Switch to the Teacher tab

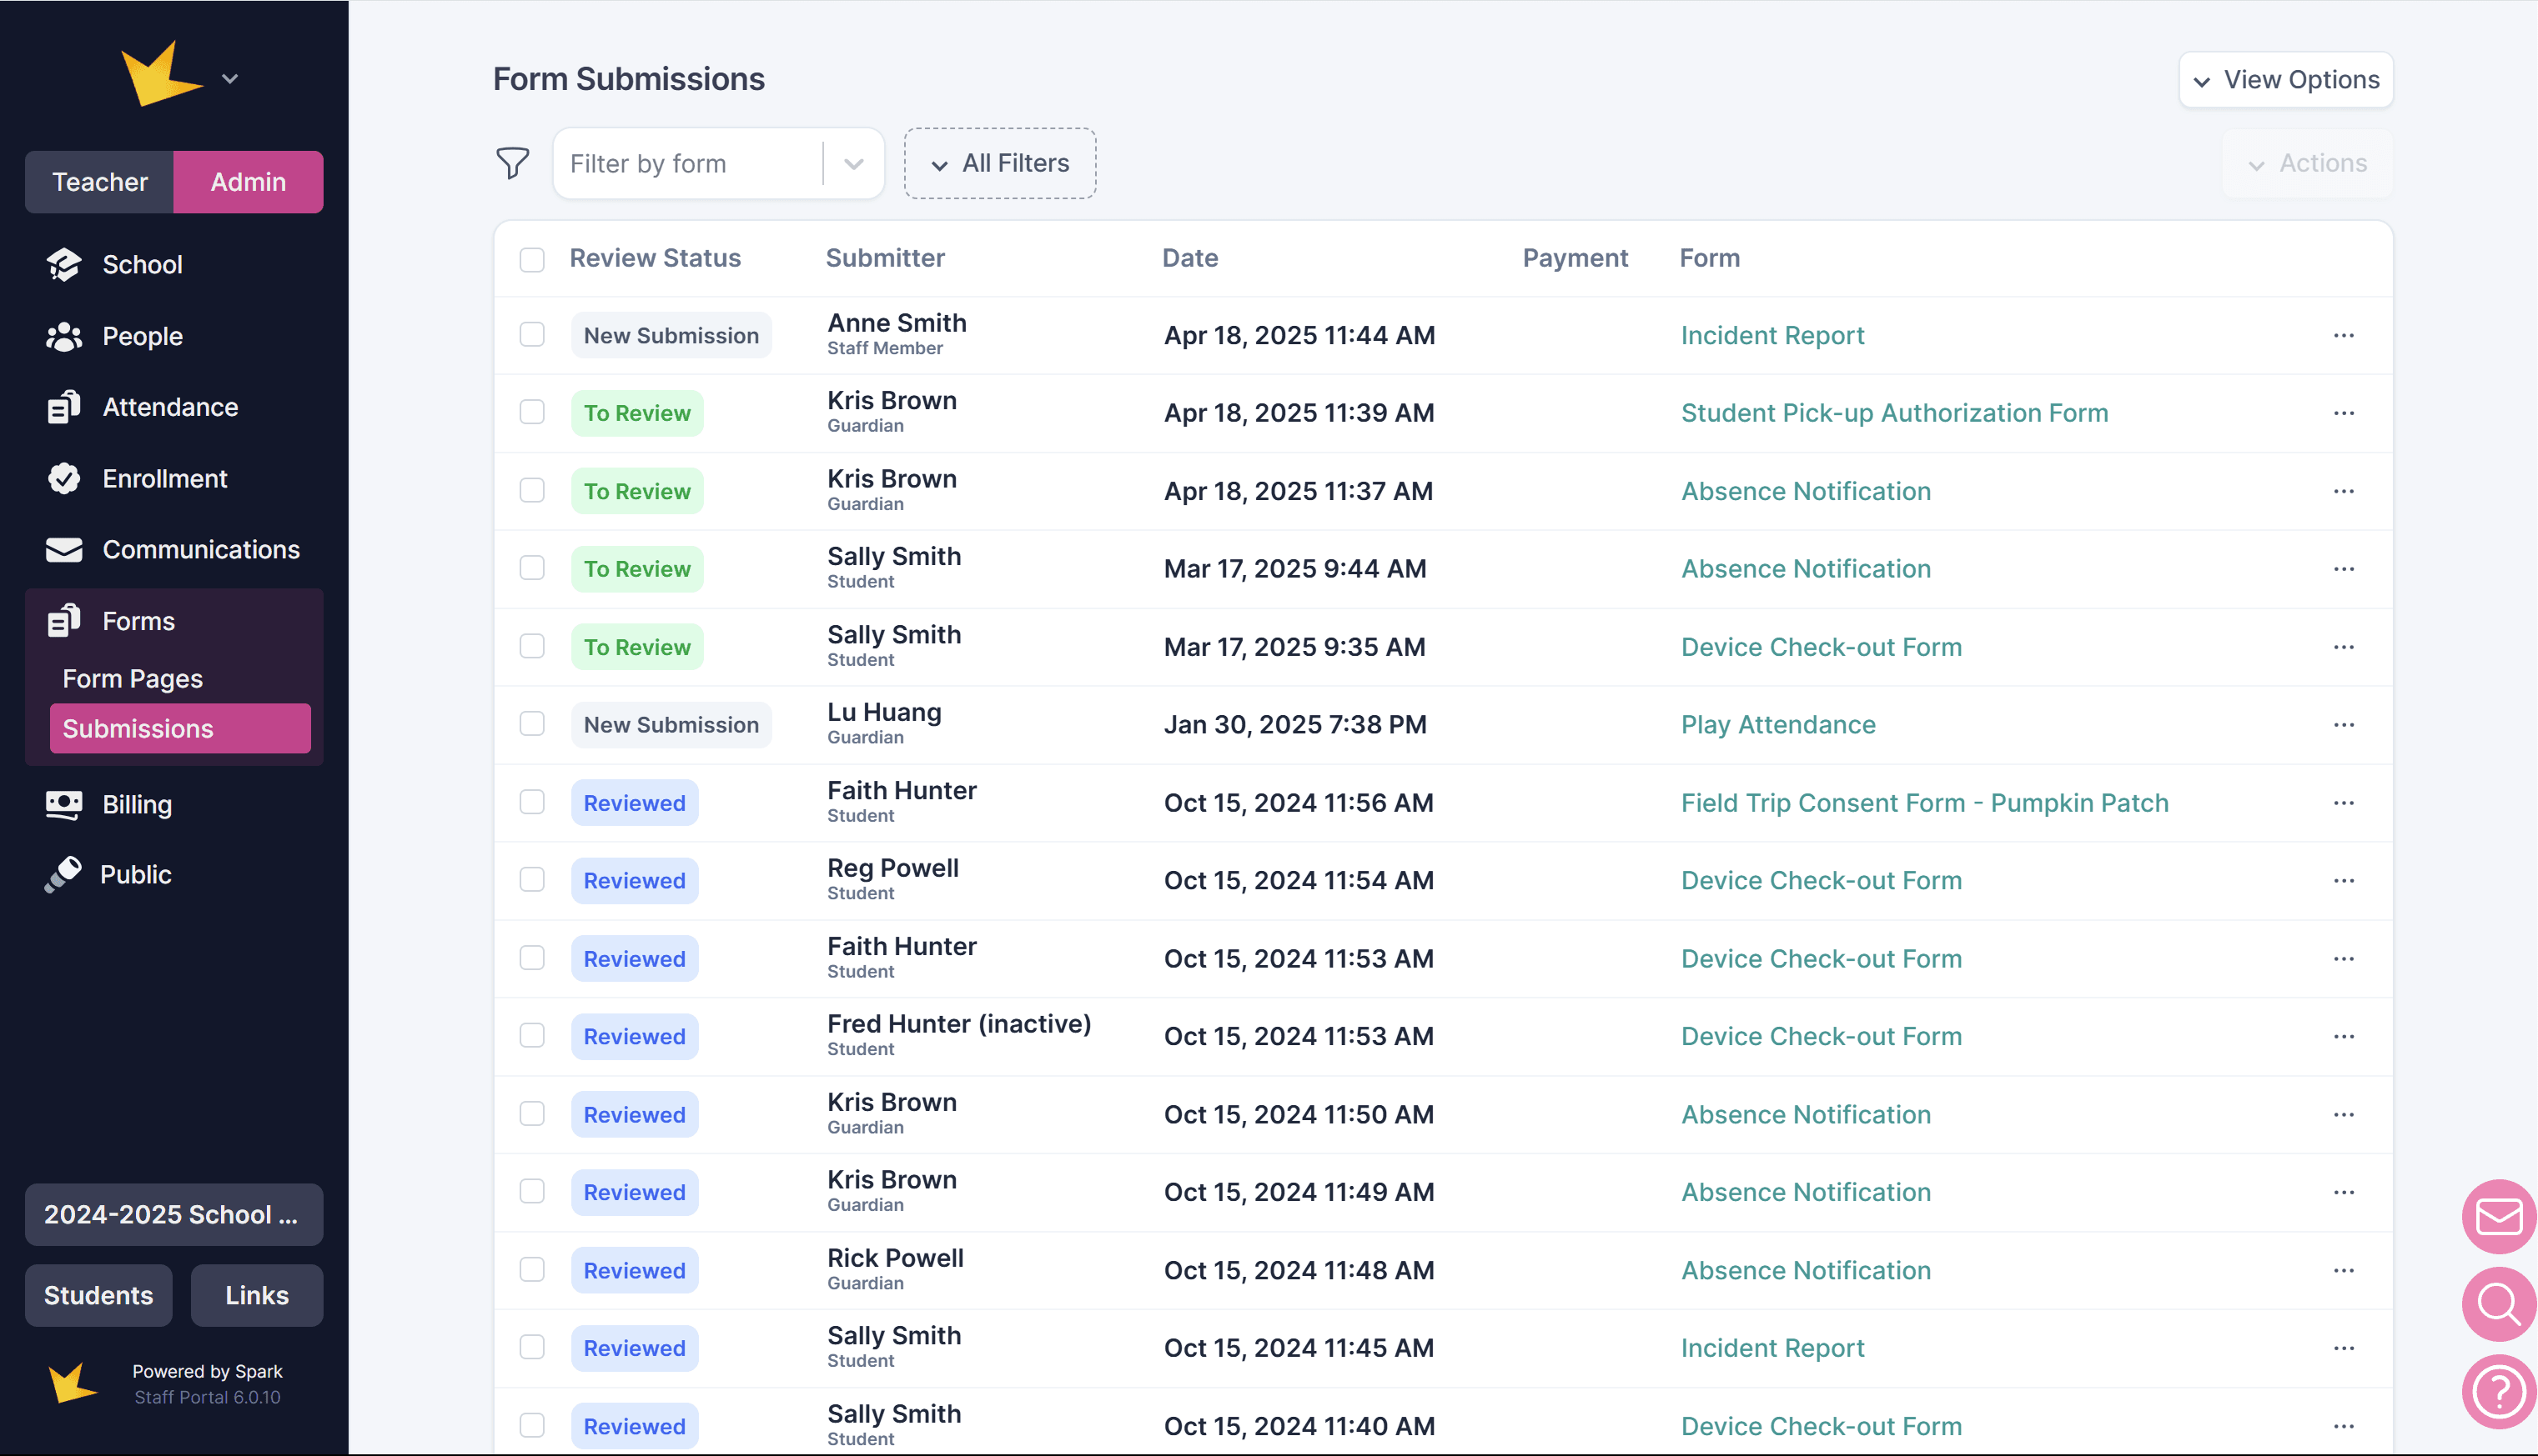pyautogui.click(x=99, y=182)
